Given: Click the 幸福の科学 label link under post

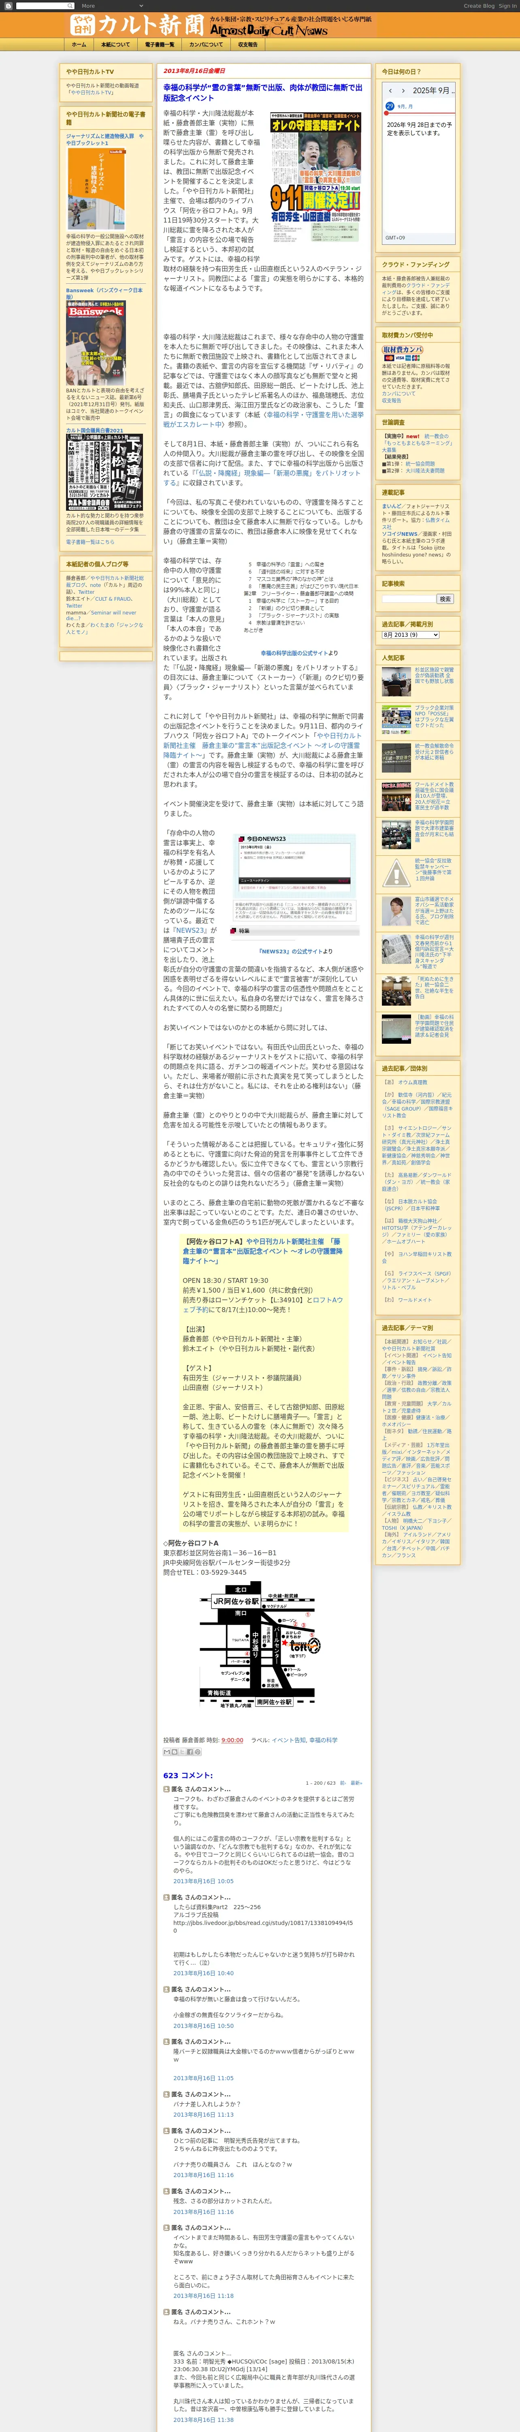Looking at the screenshot, I should (x=323, y=1740).
